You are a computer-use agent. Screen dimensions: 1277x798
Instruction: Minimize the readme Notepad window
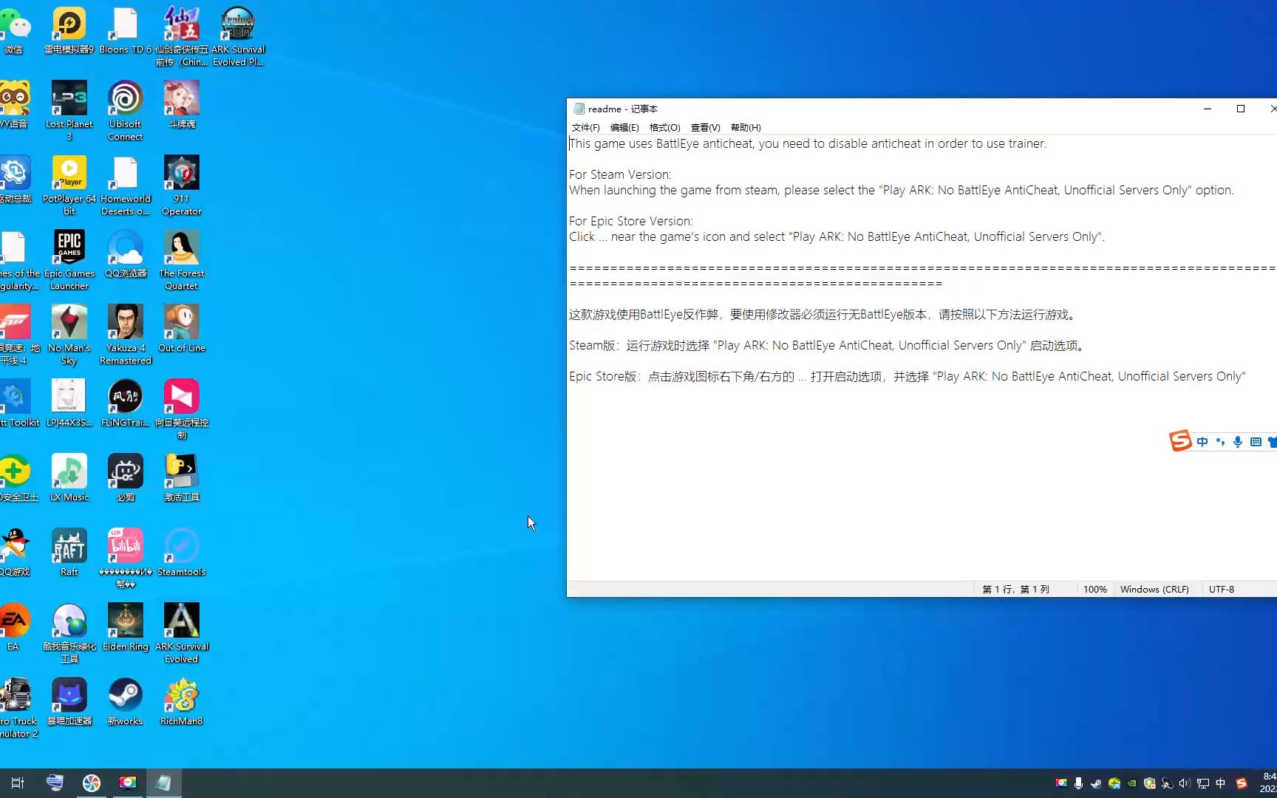[x=1208, y=109]
